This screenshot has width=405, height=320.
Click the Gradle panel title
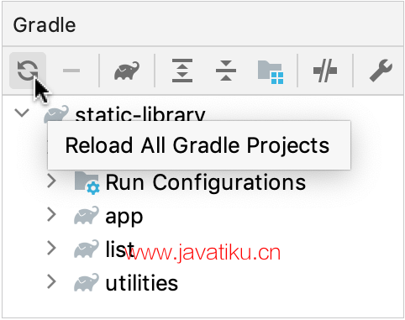[x=45, y=25]
